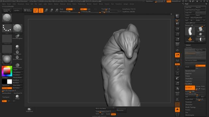The image size is (209, 117).
Task: Run BPR render from right shelf
Action: click(x=177, y=16)
